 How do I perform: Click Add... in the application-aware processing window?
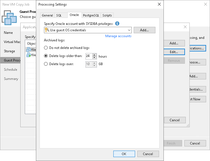click(x=174, y=43)
